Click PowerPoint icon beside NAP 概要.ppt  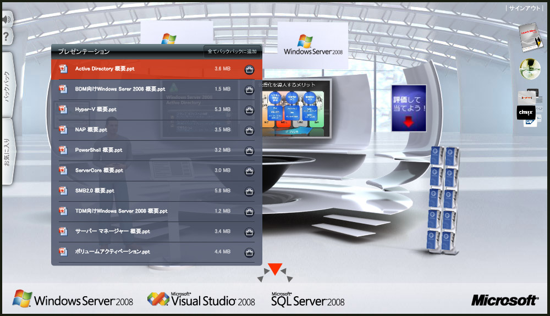click(63, 130)
